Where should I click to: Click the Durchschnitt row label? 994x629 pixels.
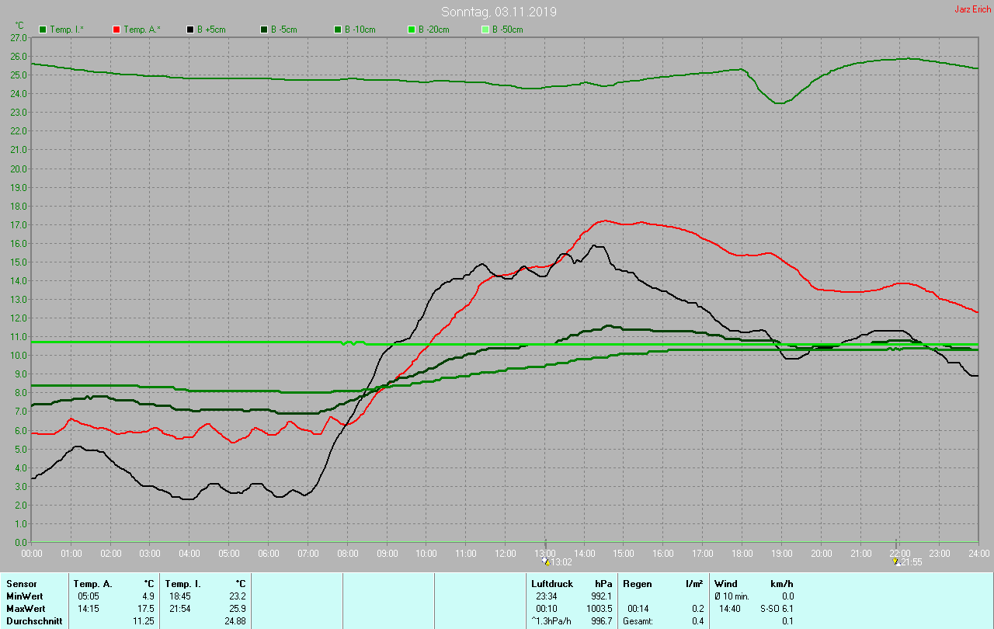pyautogui.click(x=34, y=620)
